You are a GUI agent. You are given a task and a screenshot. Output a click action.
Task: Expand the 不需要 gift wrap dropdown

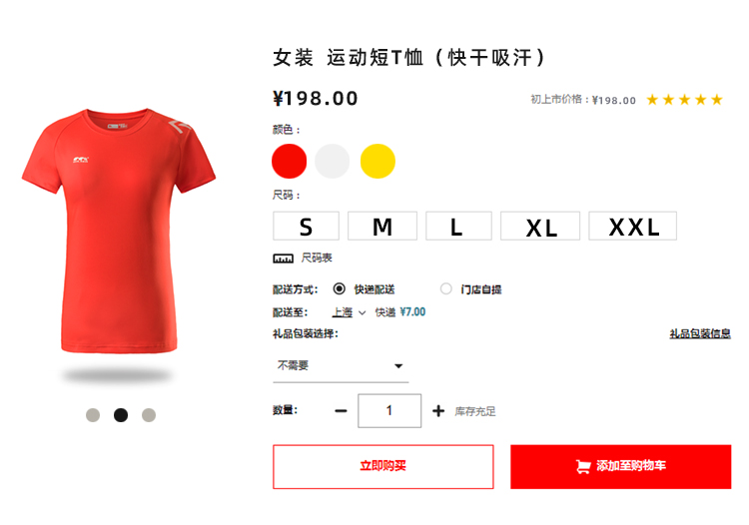pos(341,366)
